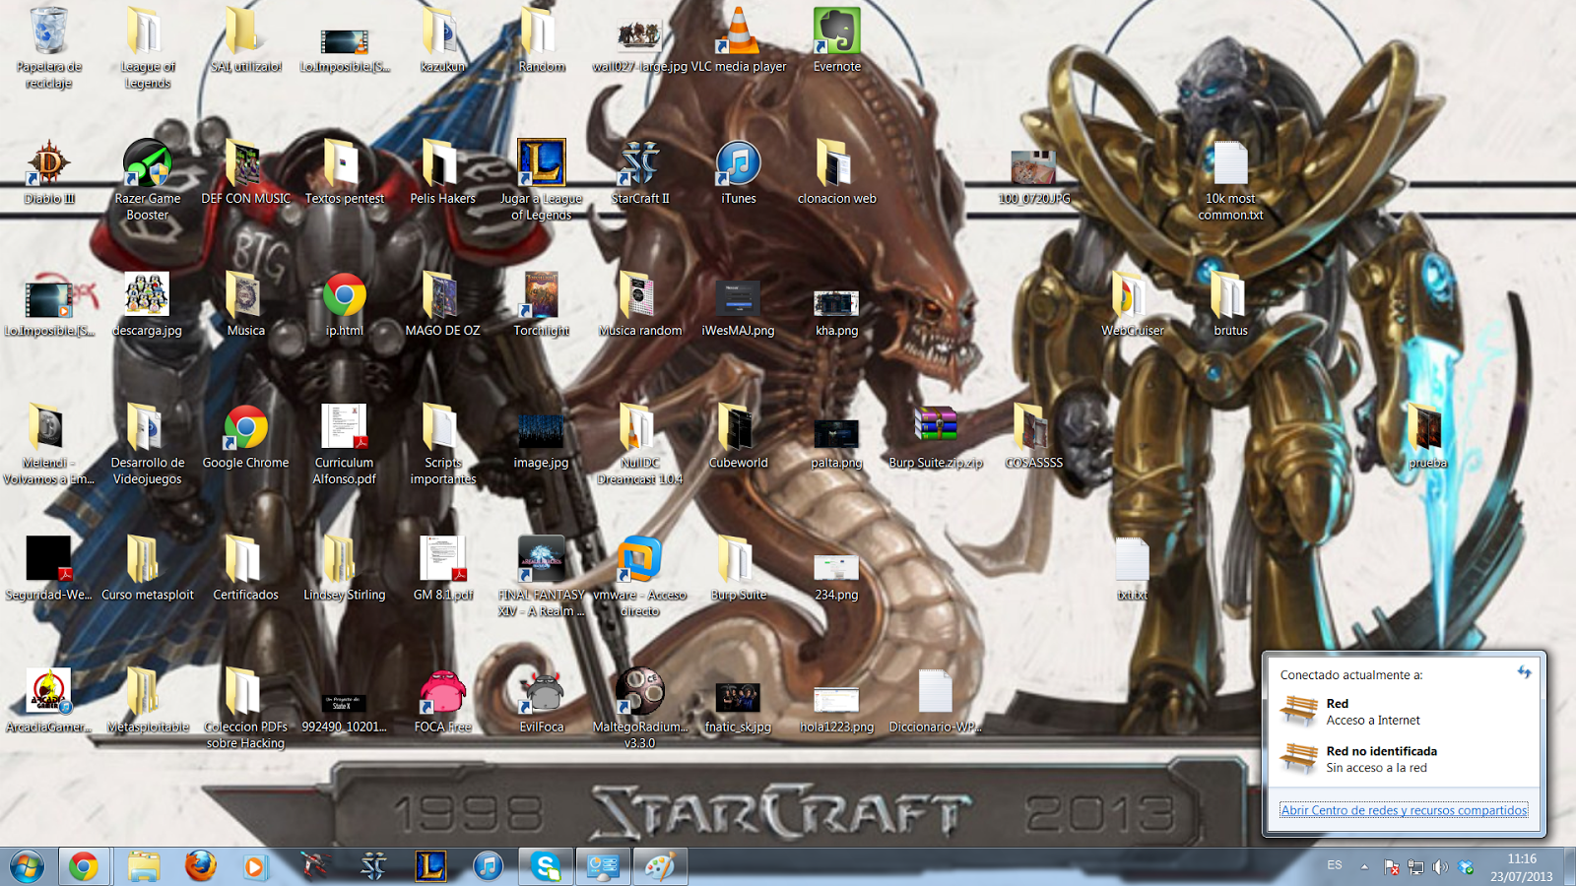Open the WebCruiser folder
1576x886 pixels.
point(1133,304)
